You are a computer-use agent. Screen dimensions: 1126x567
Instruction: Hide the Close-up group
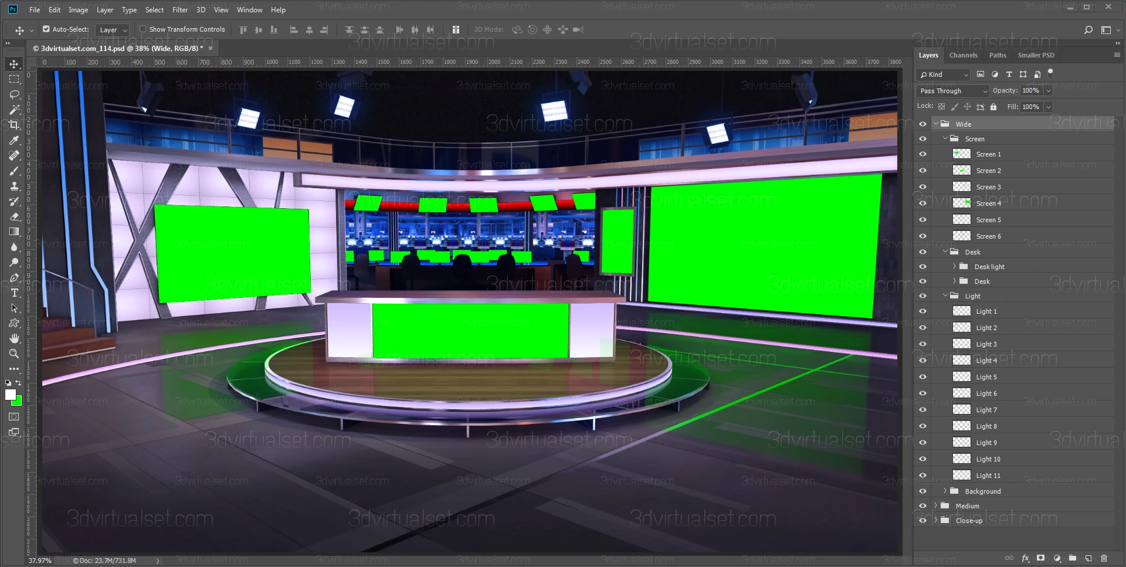click(x=922, y=521)
